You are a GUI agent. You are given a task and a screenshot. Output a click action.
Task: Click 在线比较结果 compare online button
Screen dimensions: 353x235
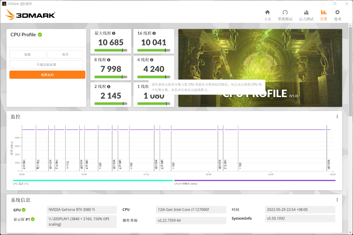pos(46,65)
